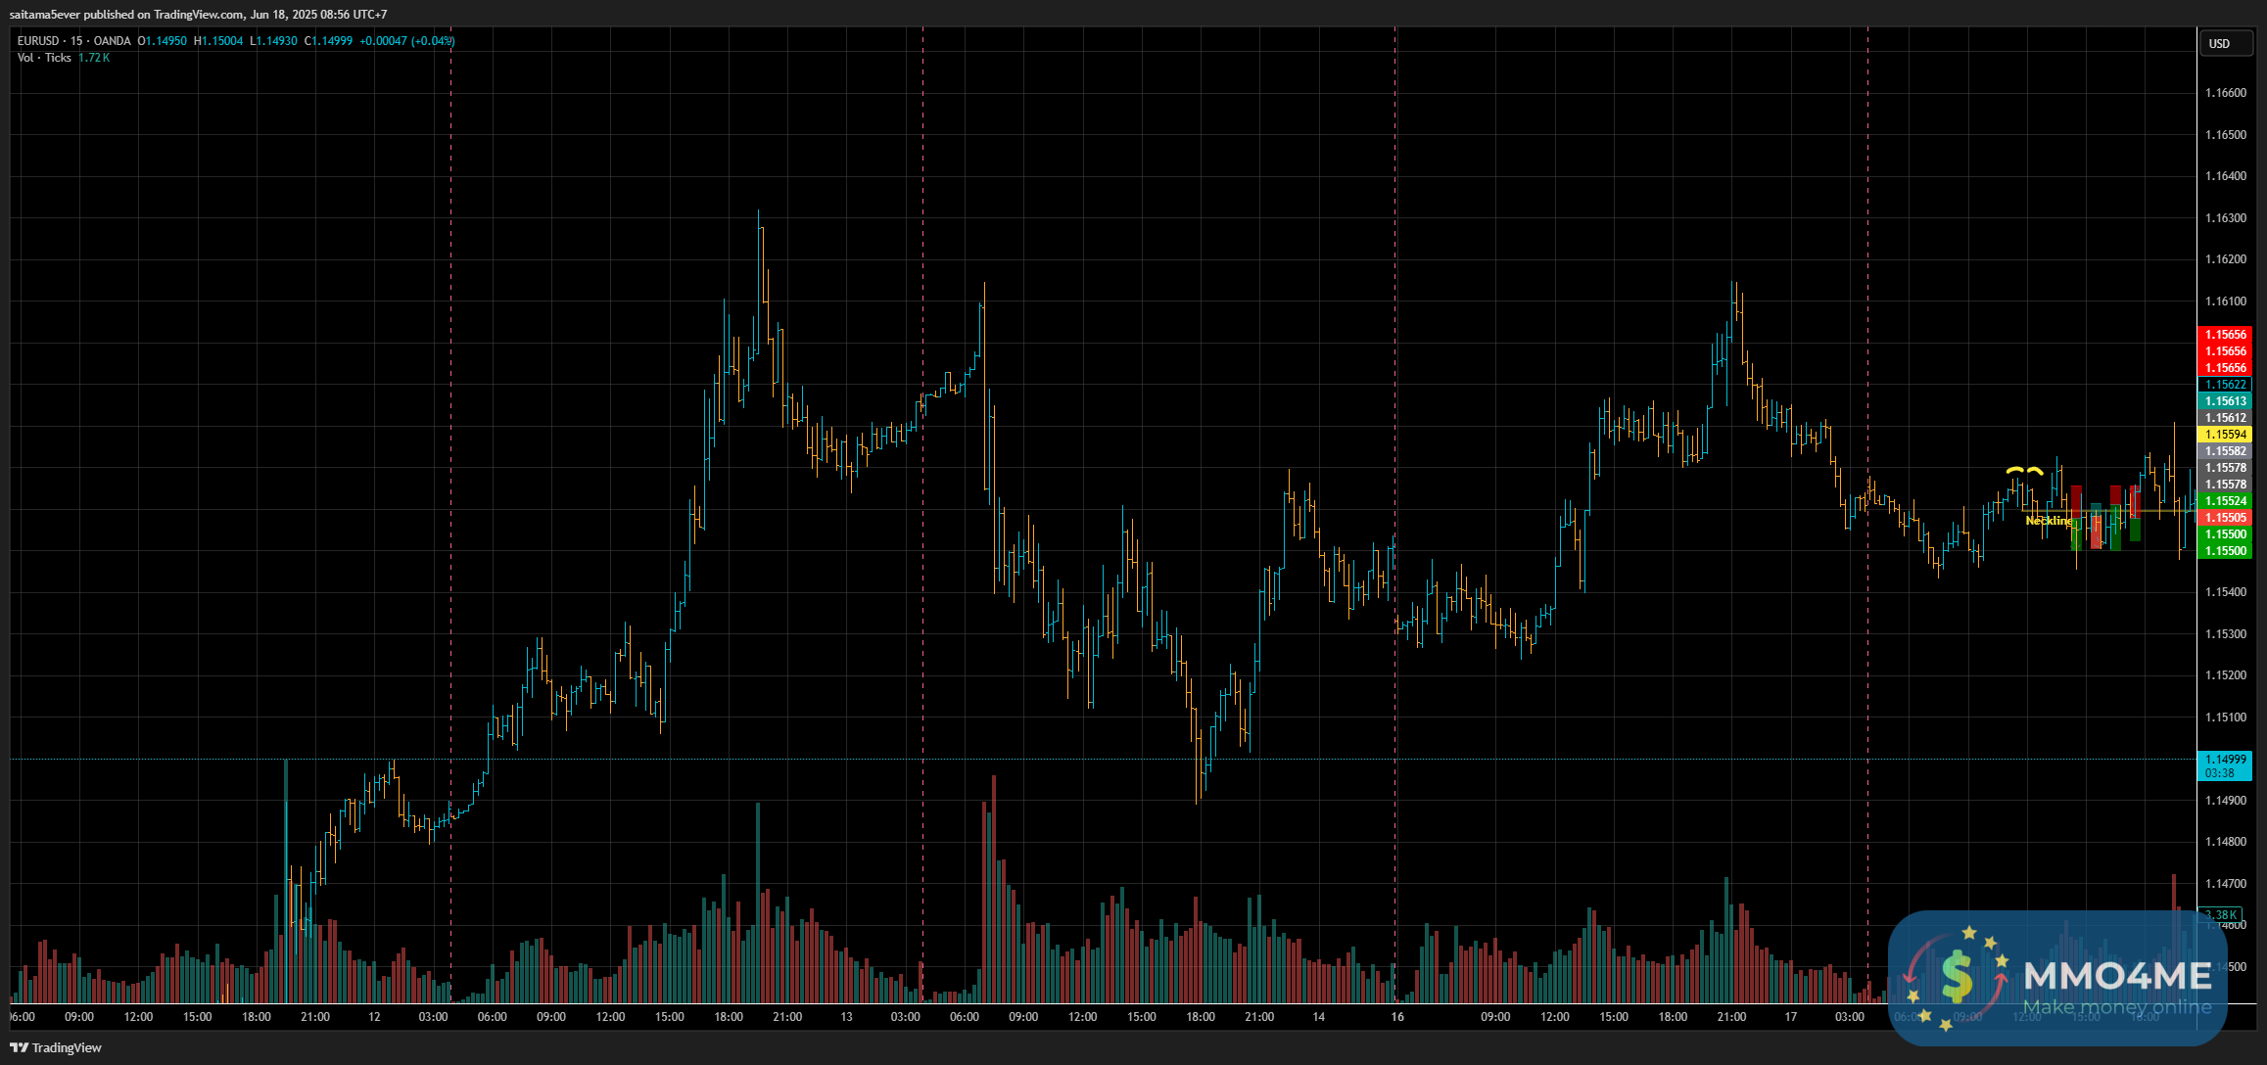Click the green 1.15524 price label

(x=2225, y=501)
